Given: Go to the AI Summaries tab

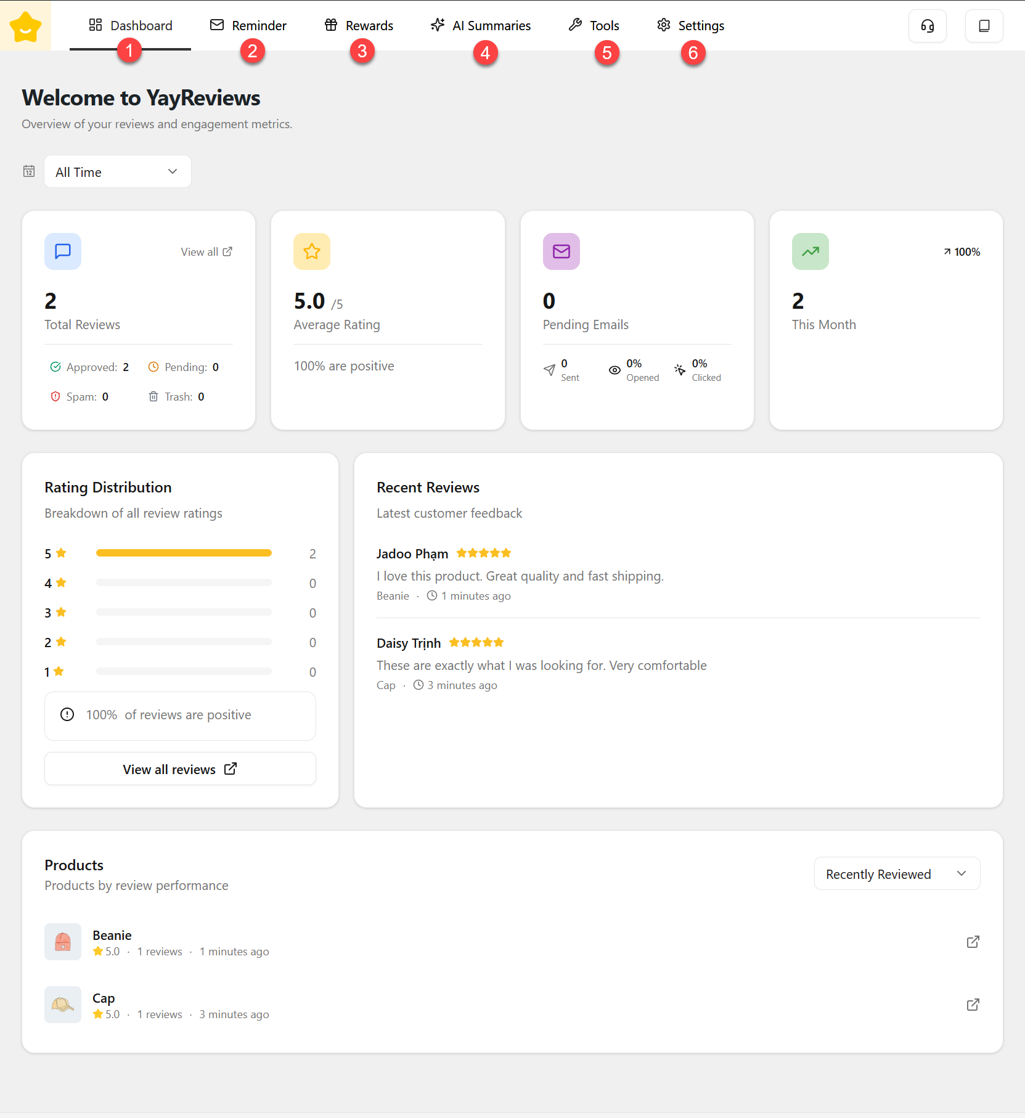Looking at the screenshot, I should (x=481, y=26).
